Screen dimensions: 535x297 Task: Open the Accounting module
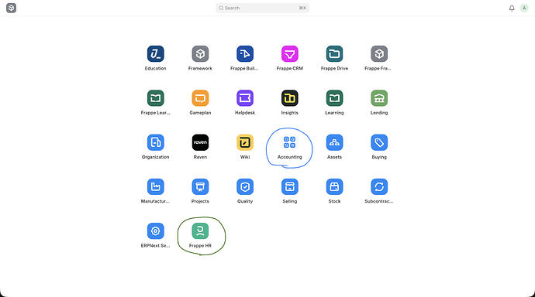pos(290,142)
